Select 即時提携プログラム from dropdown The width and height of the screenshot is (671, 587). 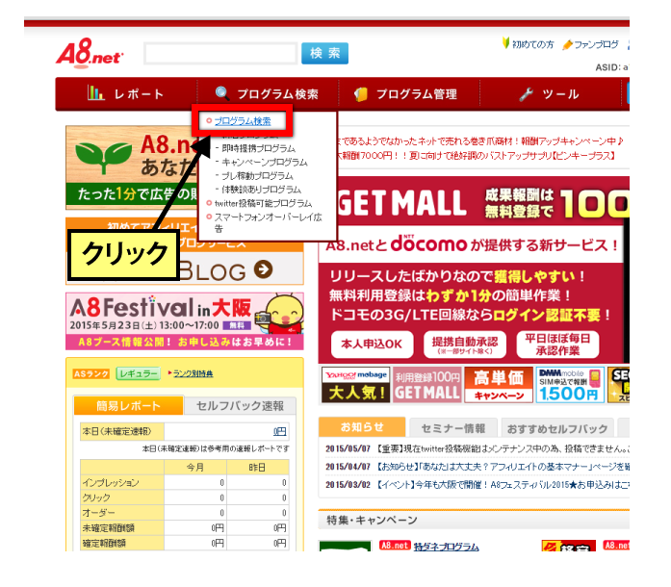coord(258,148)
